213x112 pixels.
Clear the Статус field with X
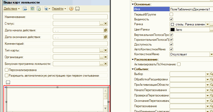106,24
